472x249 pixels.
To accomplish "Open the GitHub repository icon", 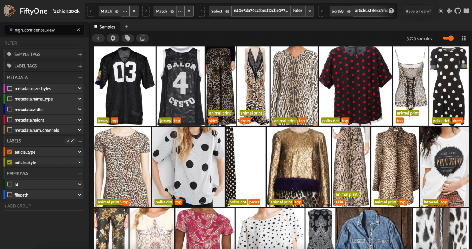I will click(x=457, y=11).
